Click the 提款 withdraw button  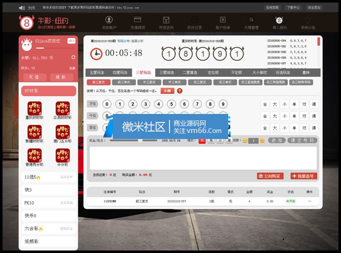(61, 77)
